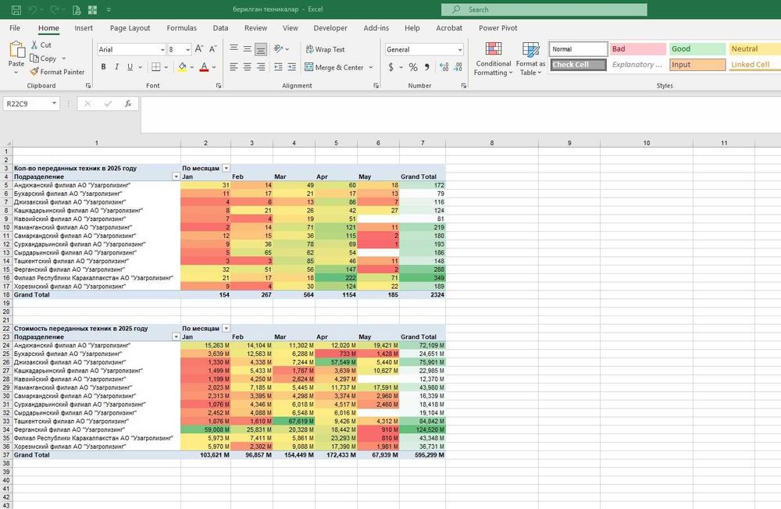Click the Accounting dollar format icon
Viewport: 781px width, 509px height.
391,66
